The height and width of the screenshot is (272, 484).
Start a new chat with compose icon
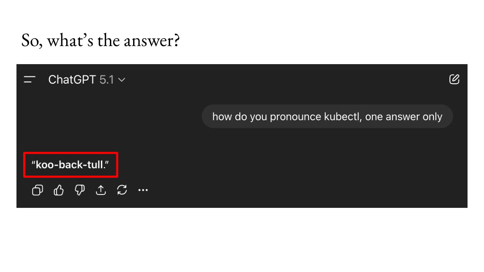[454, 80]
